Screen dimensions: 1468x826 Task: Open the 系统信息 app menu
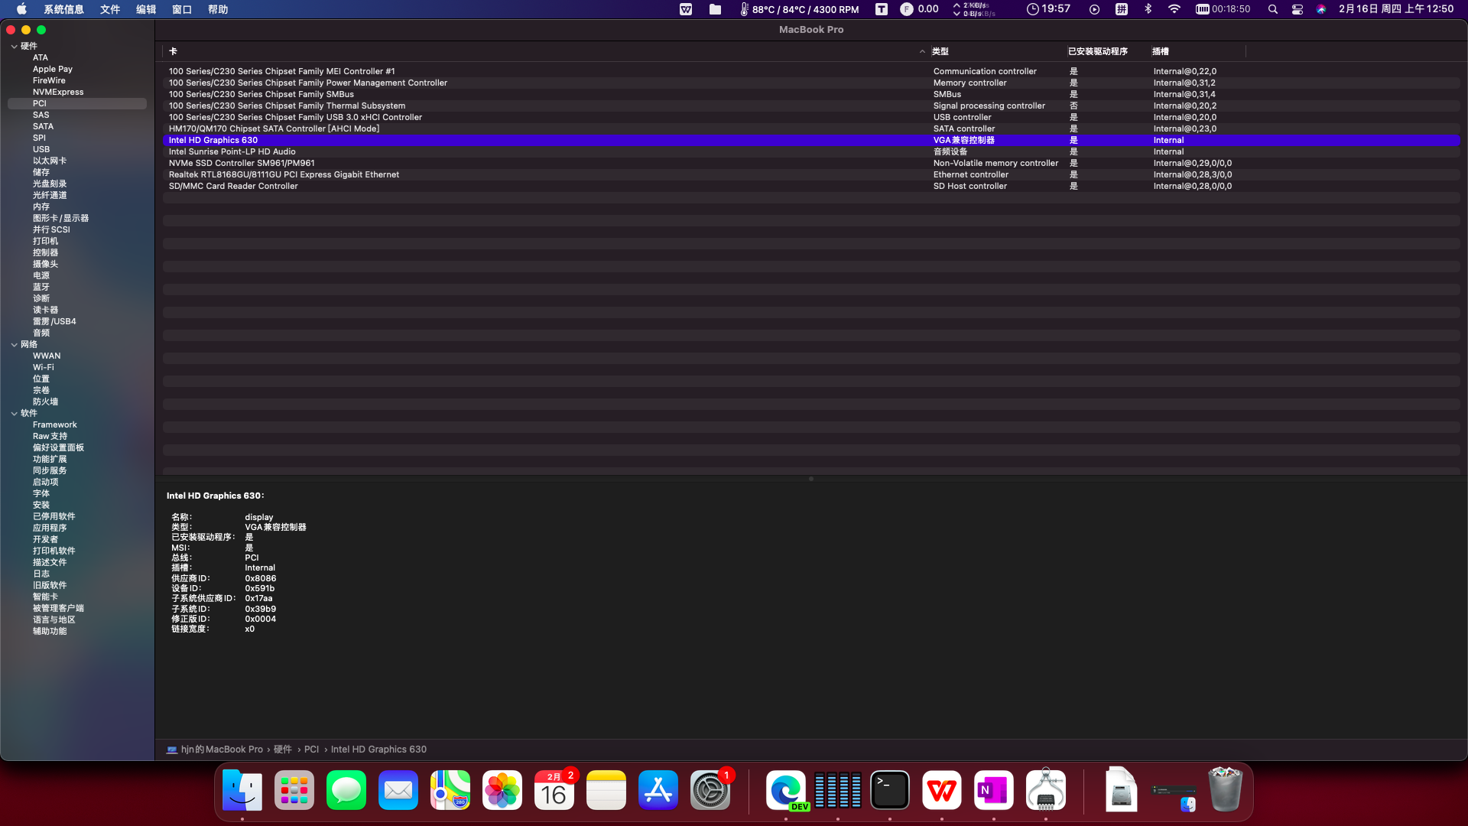tap(63, 9)
